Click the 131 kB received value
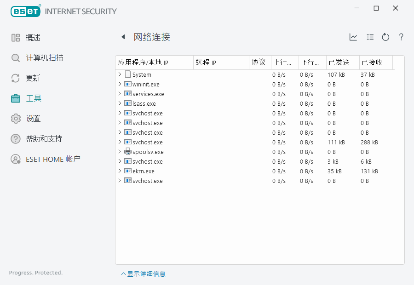This screenshot has width=414, height=285. pos(369,171)
